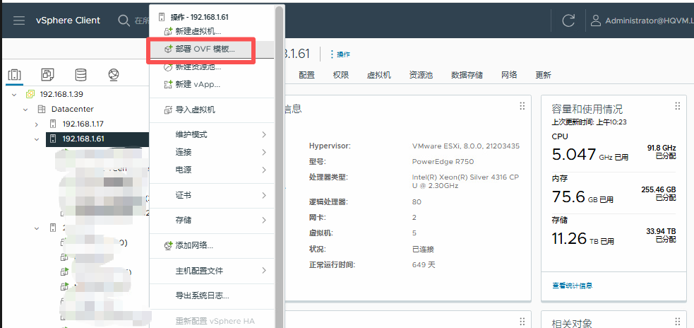Select the Datacenter tree item

[x=73, y=109]
